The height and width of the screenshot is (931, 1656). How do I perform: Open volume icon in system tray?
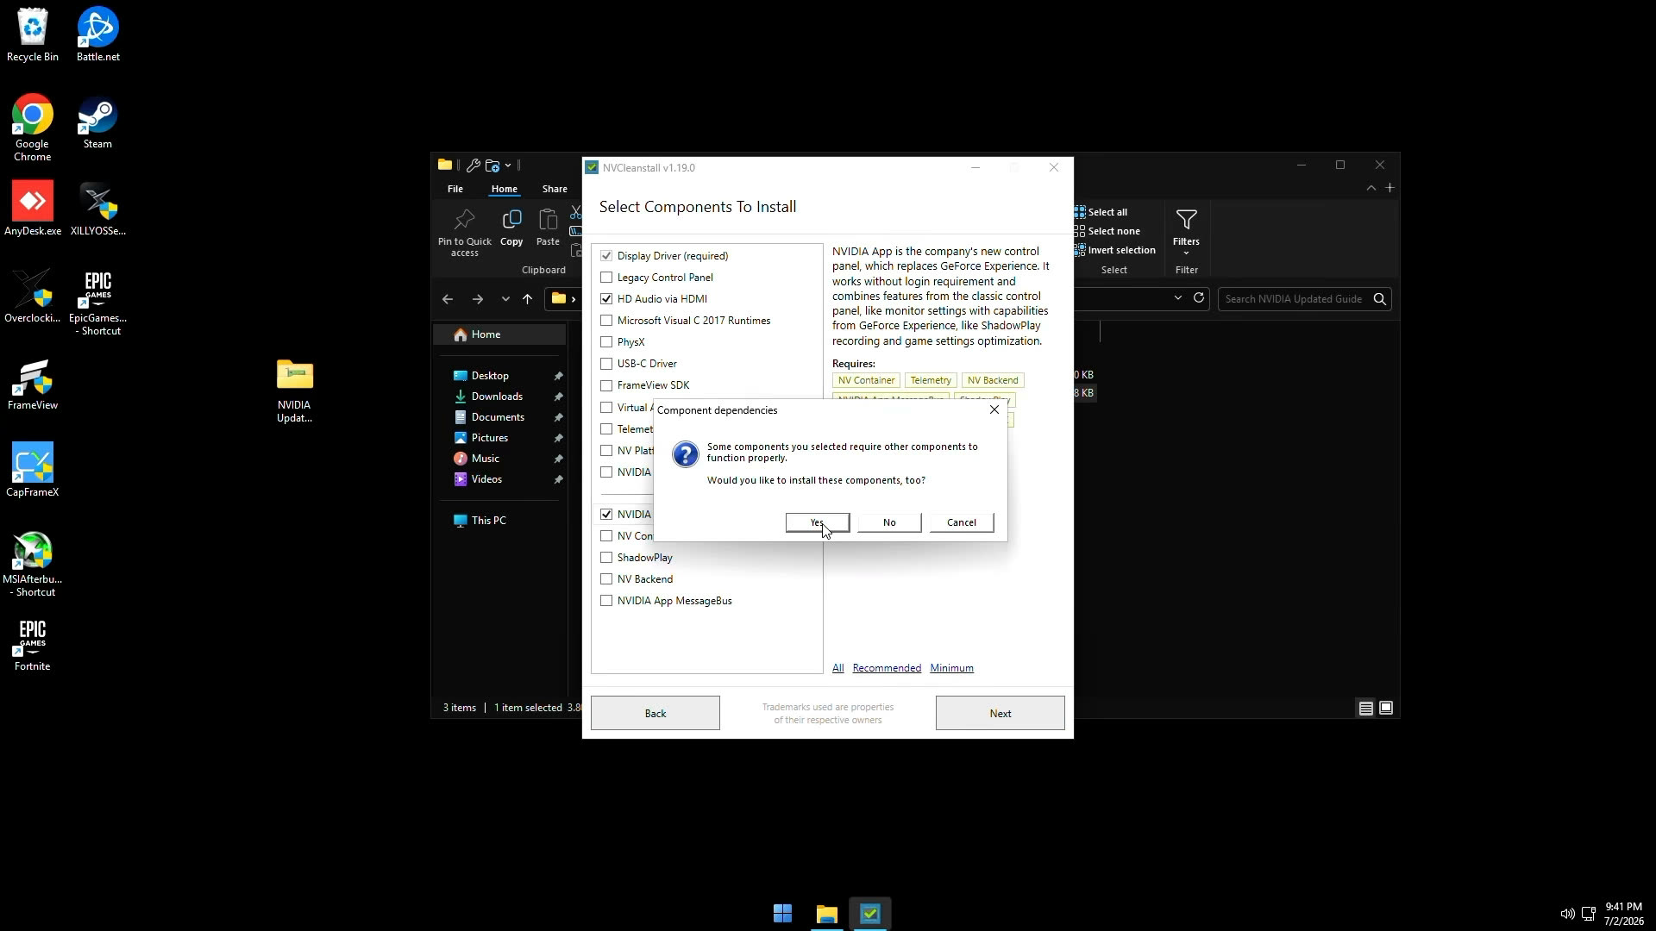[x=1567, y=914]
